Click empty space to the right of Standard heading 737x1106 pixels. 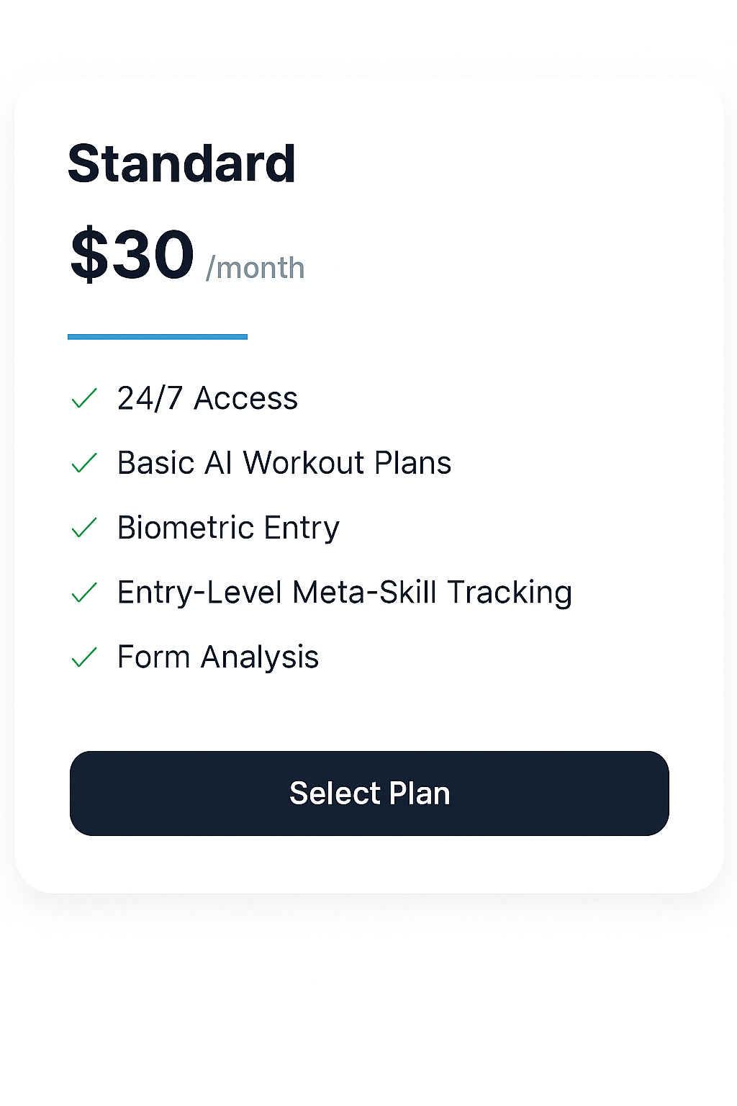click(504, 164)
